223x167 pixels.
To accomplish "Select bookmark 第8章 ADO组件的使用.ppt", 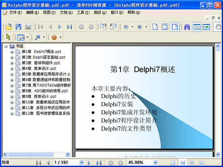I will (45, 91).
